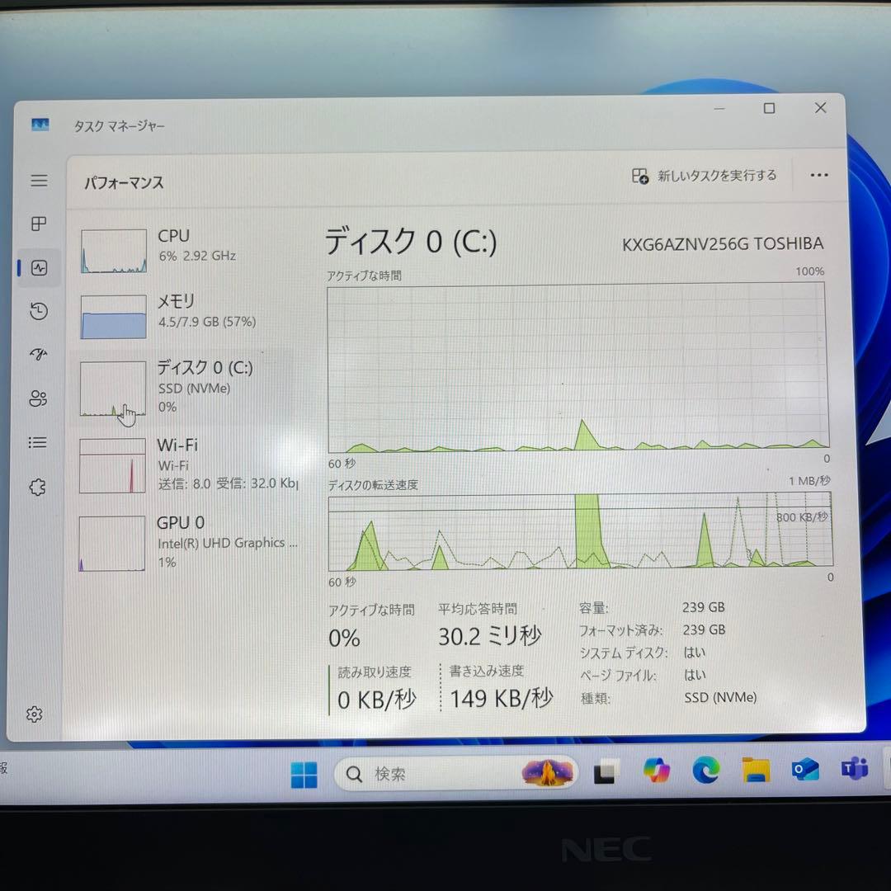
Task: Click inside the taskbar search field
Action: 445,774
